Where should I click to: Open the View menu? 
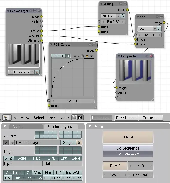[25, 118]
